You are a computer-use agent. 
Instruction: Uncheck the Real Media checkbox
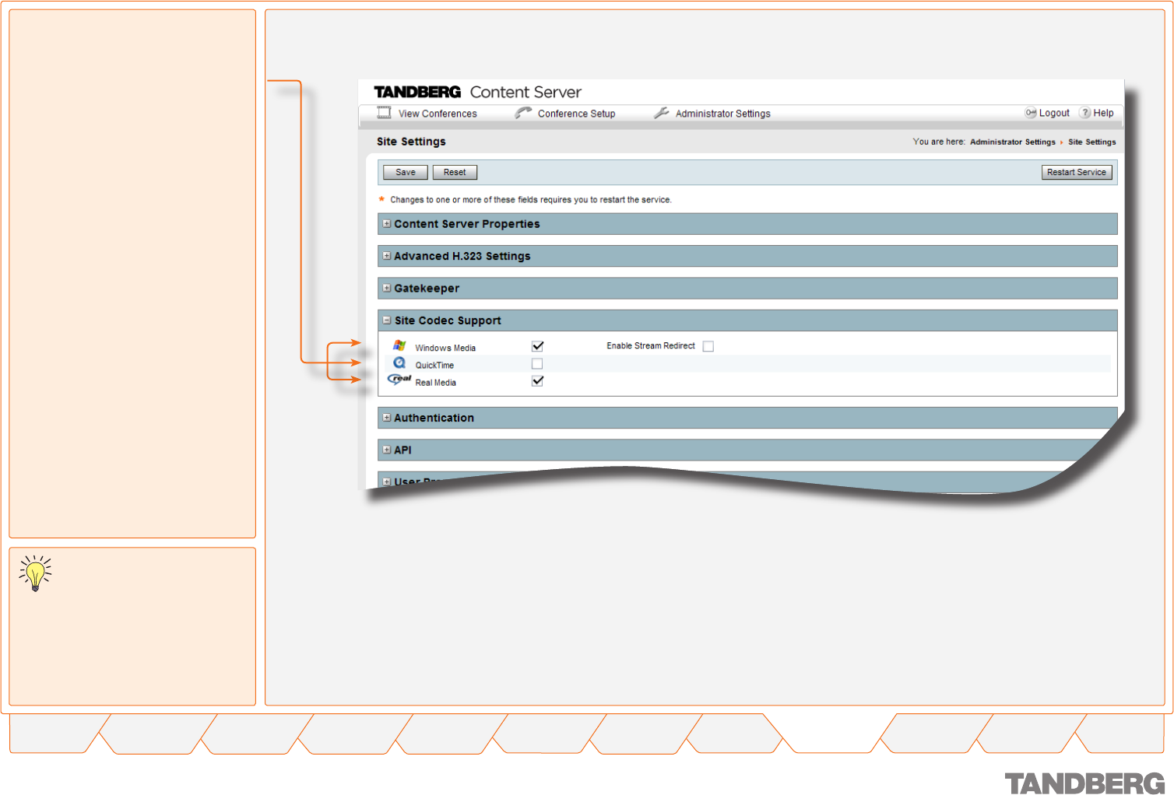tap(537, 380)
